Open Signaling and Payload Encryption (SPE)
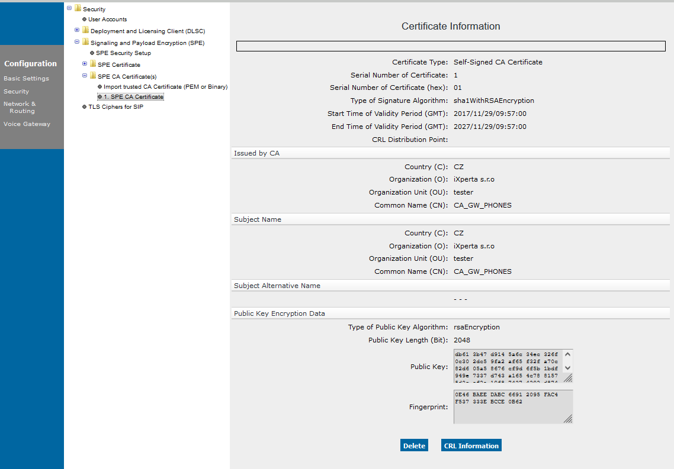Image resolution: width=674 pixels, height=469 pixels. [147, 43]
